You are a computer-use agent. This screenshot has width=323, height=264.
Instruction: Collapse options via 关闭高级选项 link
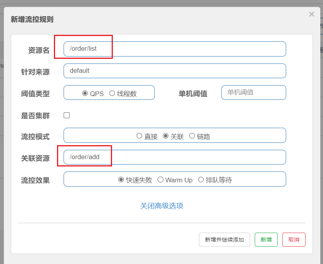pos(162,206)
